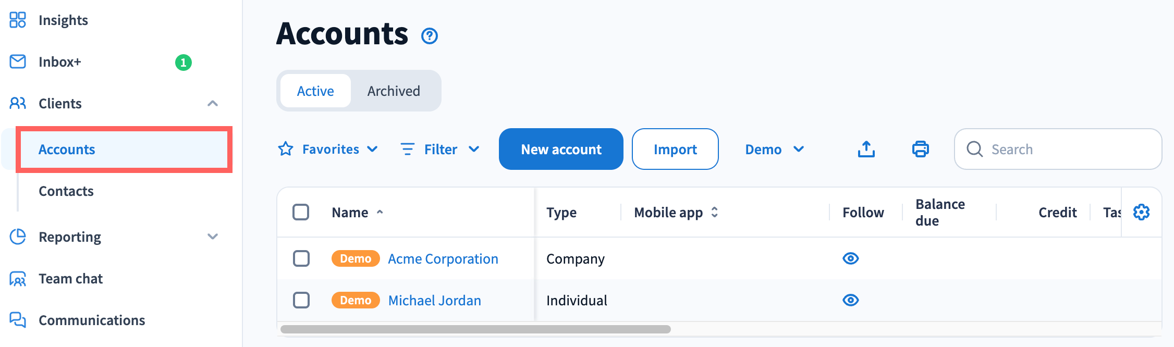Open Communications in the sidebar
The image size is (1174, 347).
point(92,320)
